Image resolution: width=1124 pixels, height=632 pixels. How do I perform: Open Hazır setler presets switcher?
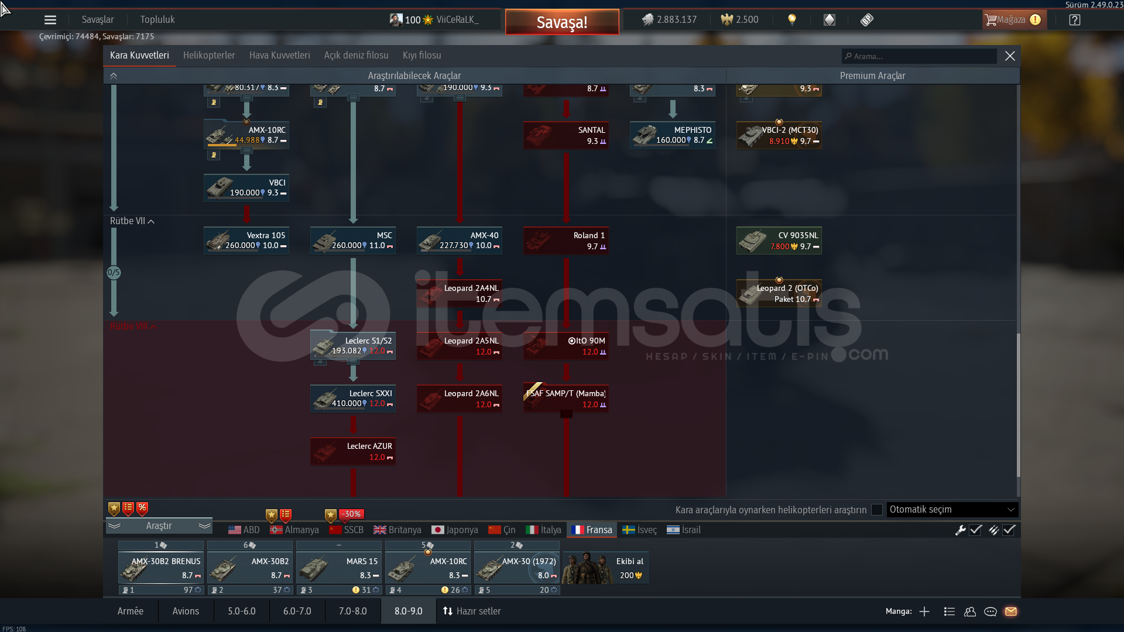(x=472, y=612)
